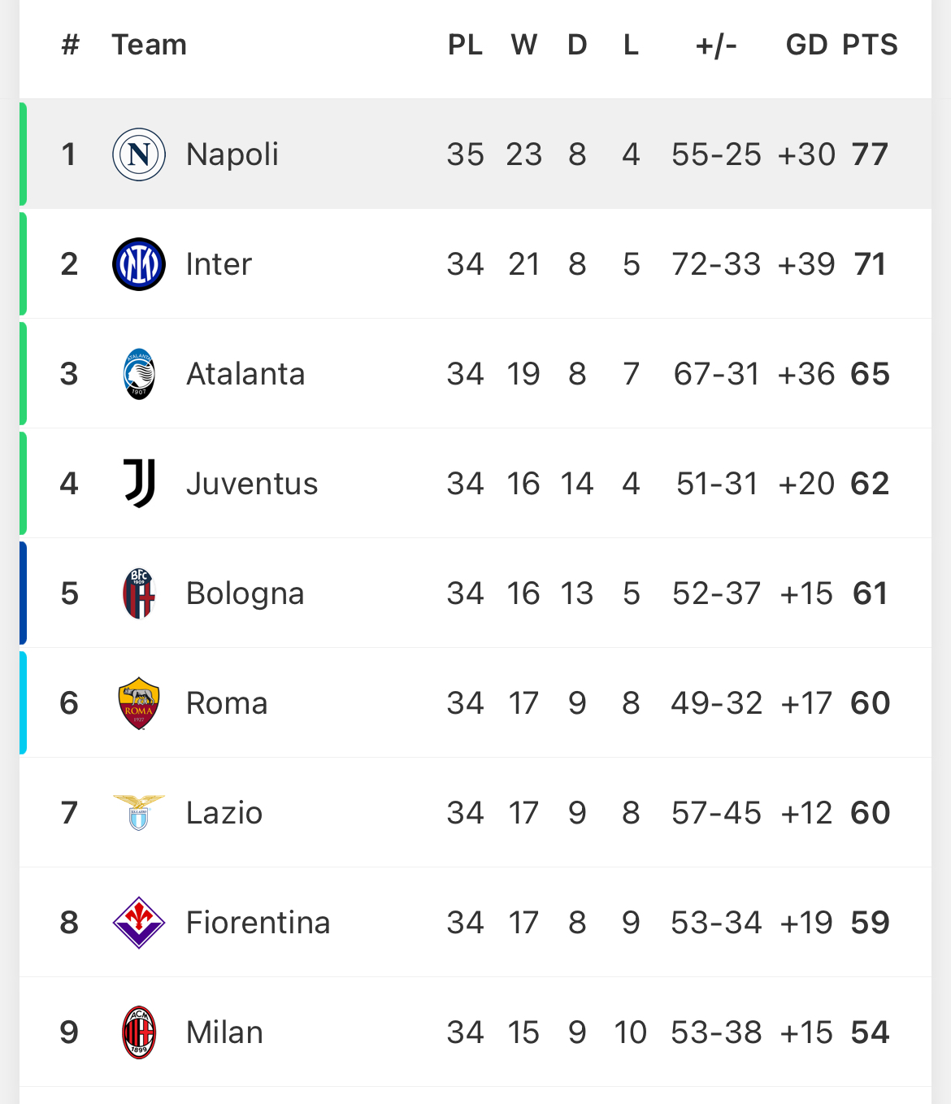Image resolution: width=951 pixels, height=1104 pixels.
Task: Tap the Fiorentina team name
Action: [258, 923]
